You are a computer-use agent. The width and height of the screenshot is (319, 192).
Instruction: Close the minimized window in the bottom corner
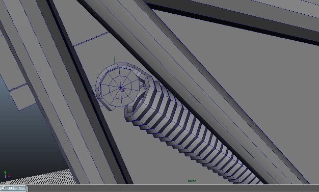[20, 188]
